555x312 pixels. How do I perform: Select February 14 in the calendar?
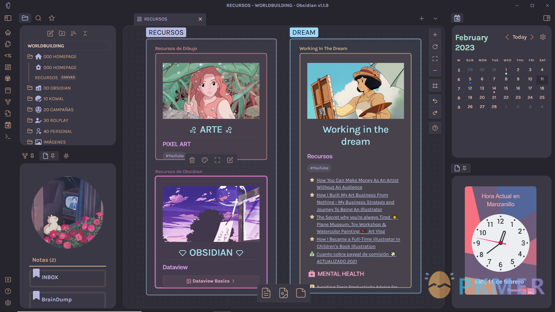[x=494, y=88]
